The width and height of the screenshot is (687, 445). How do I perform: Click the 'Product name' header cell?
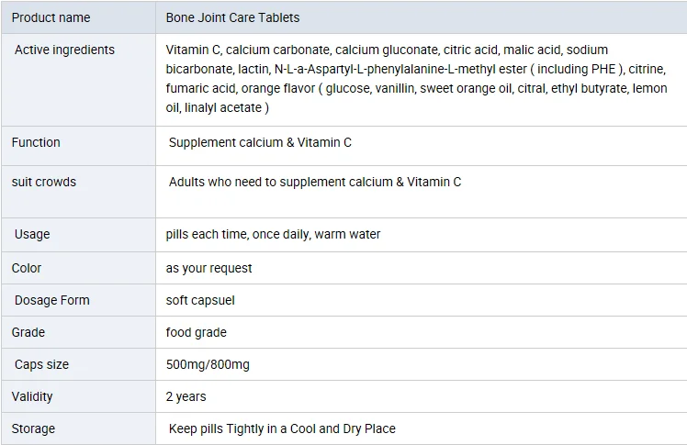[51, 17]
